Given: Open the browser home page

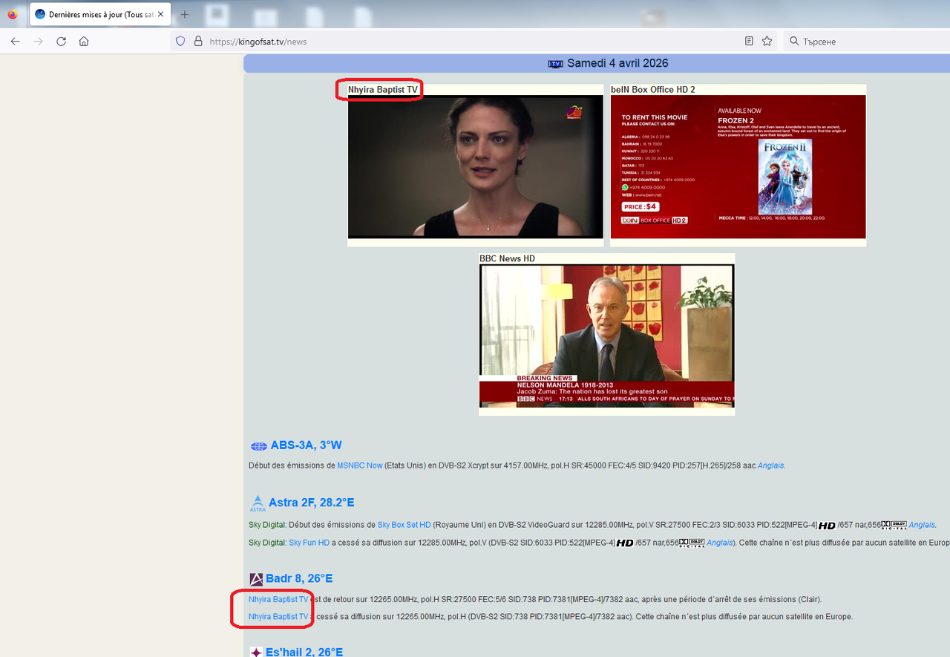Looking at the screenshot, I should (x=84, y=42).
